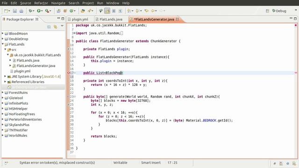Click the red overview ruler error square

click(x=296, y=25)
